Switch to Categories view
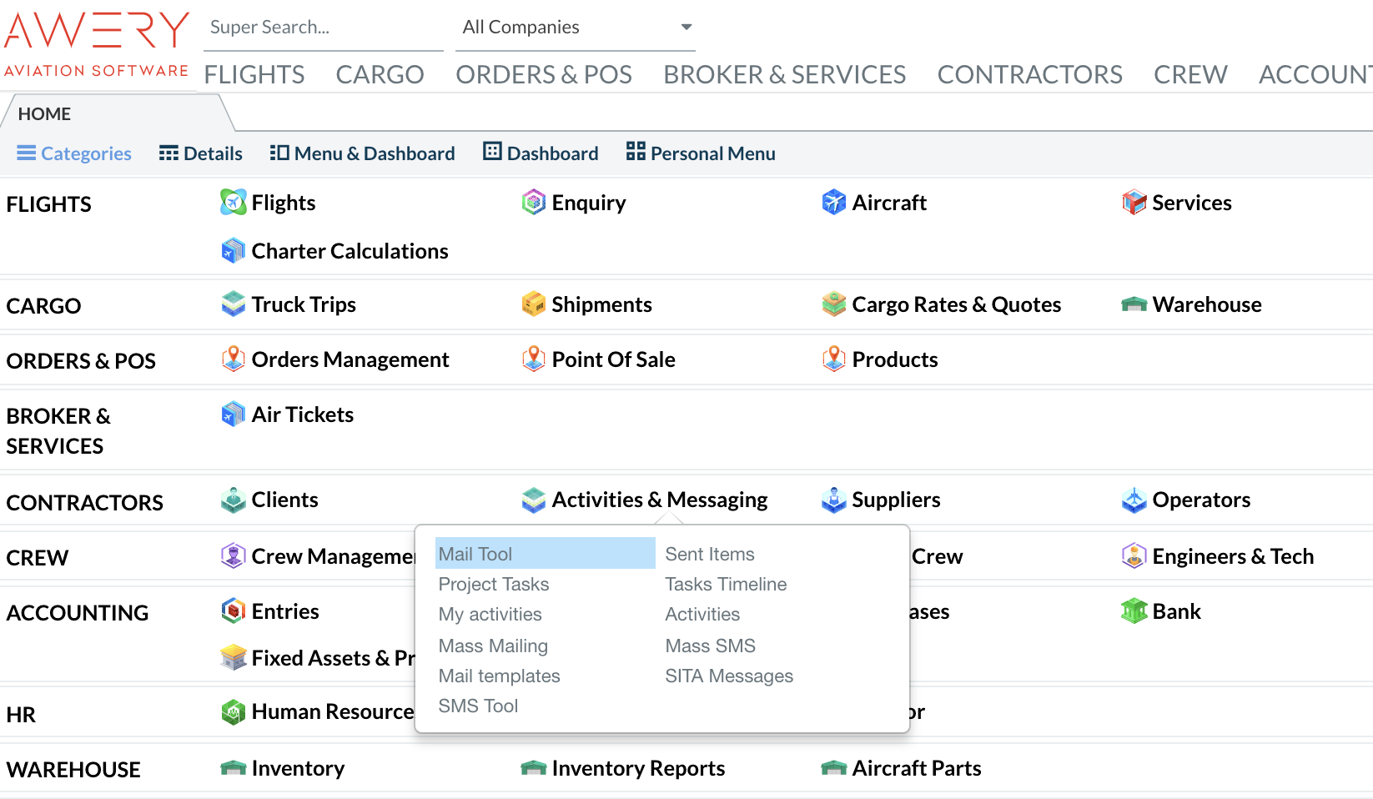The width and height of the screenshot is (1373, 799). [x=74, y=153]
